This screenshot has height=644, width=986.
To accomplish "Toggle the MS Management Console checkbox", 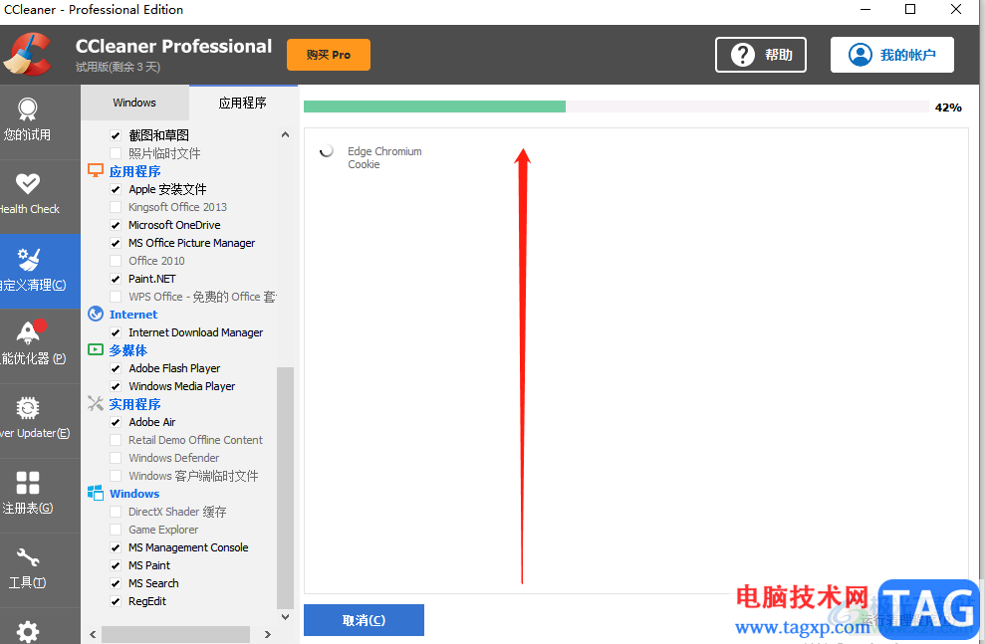I will pos(116,547).
